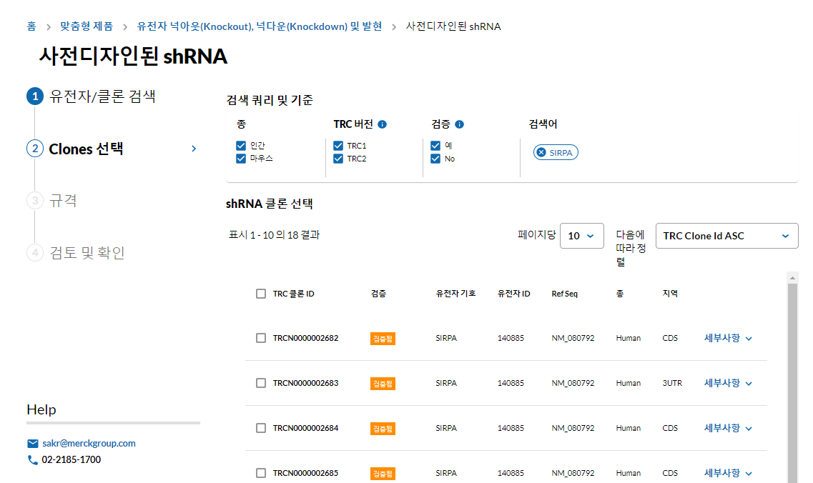Click the clone list vertical scrollbar
813x483 pixels.
(792, 379)
